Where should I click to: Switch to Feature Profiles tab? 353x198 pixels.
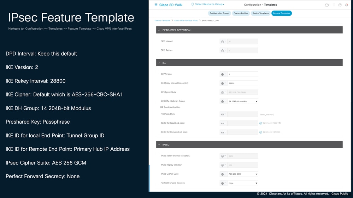coord(241,13)
